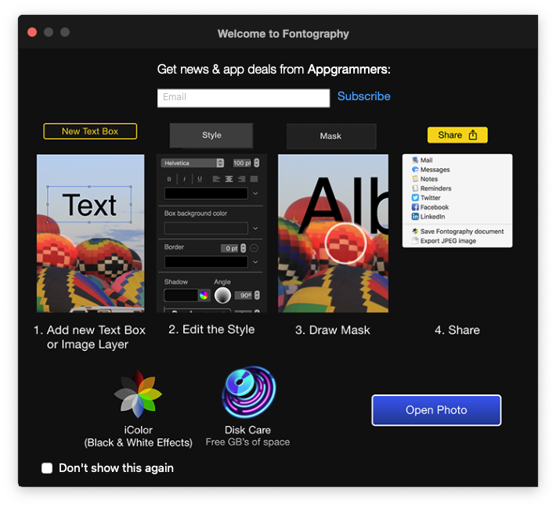Click the shadow color wheel icon
This screenshot has height=508, width=556.
(204, 295)
